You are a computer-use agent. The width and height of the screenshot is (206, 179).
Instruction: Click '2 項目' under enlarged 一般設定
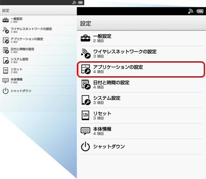pos(98,41)
